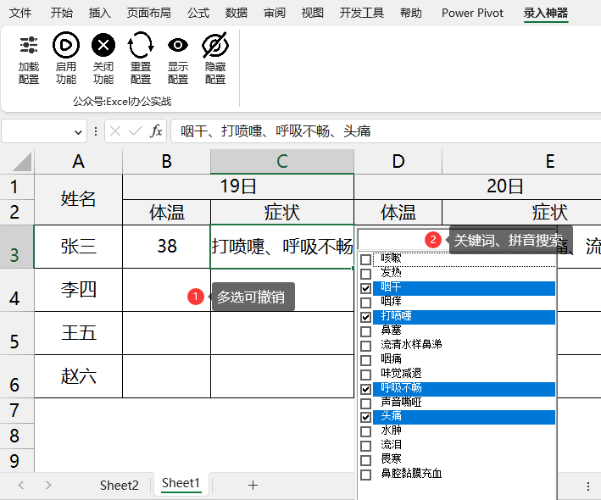The image size is (601, 500).
Task: Check the 咽痒 checkbox
Action: (366, 303)
